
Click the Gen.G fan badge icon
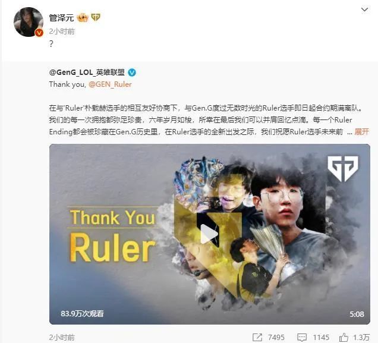click(96, 17)
